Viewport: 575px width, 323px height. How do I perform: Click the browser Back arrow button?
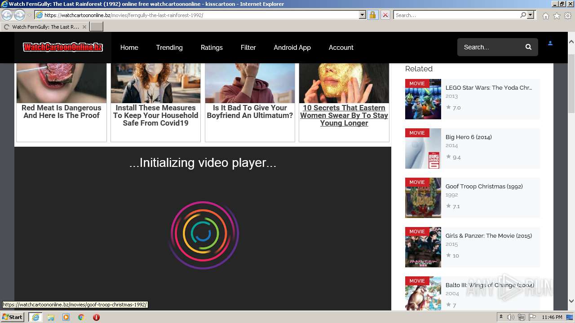click(x=7, y=15)
